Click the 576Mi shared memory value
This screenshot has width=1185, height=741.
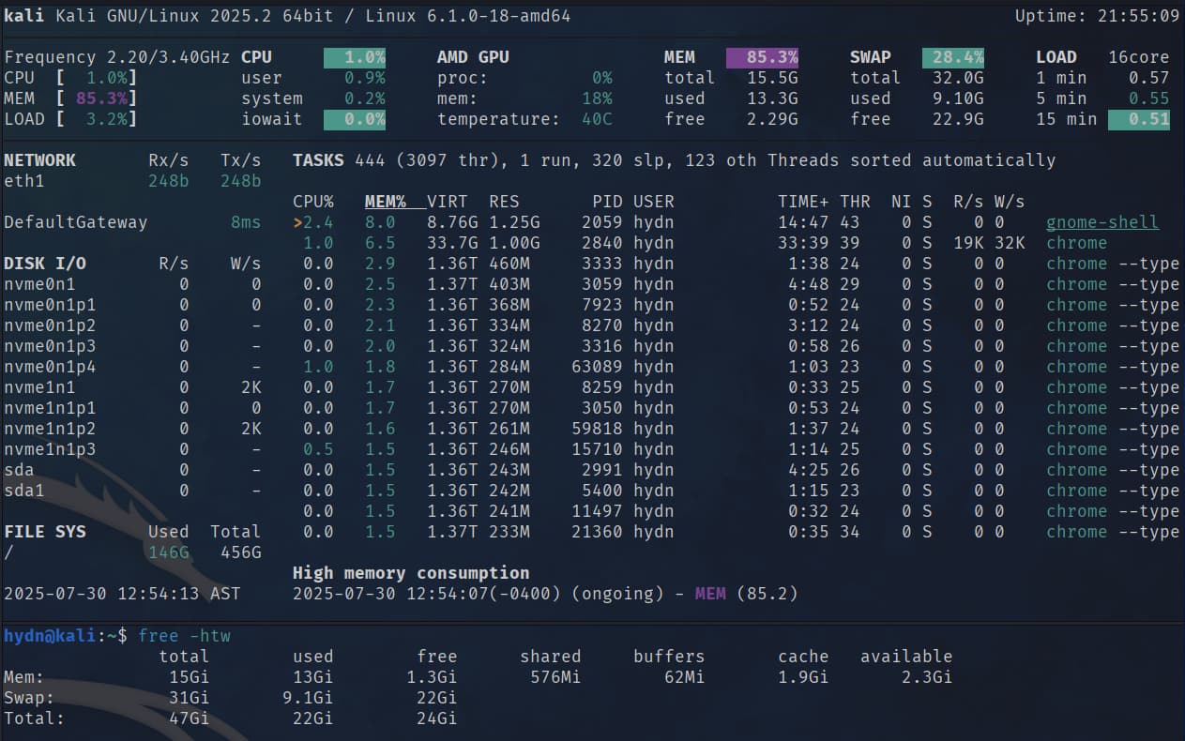click(555, 677)
